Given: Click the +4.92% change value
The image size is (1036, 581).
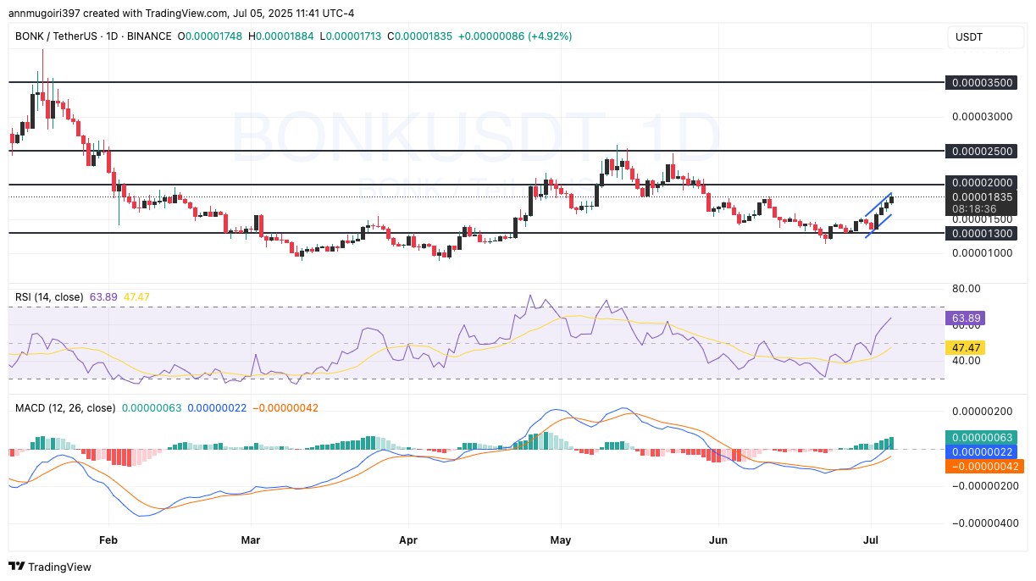Looking at the screenshot, I should coord(549,36).
